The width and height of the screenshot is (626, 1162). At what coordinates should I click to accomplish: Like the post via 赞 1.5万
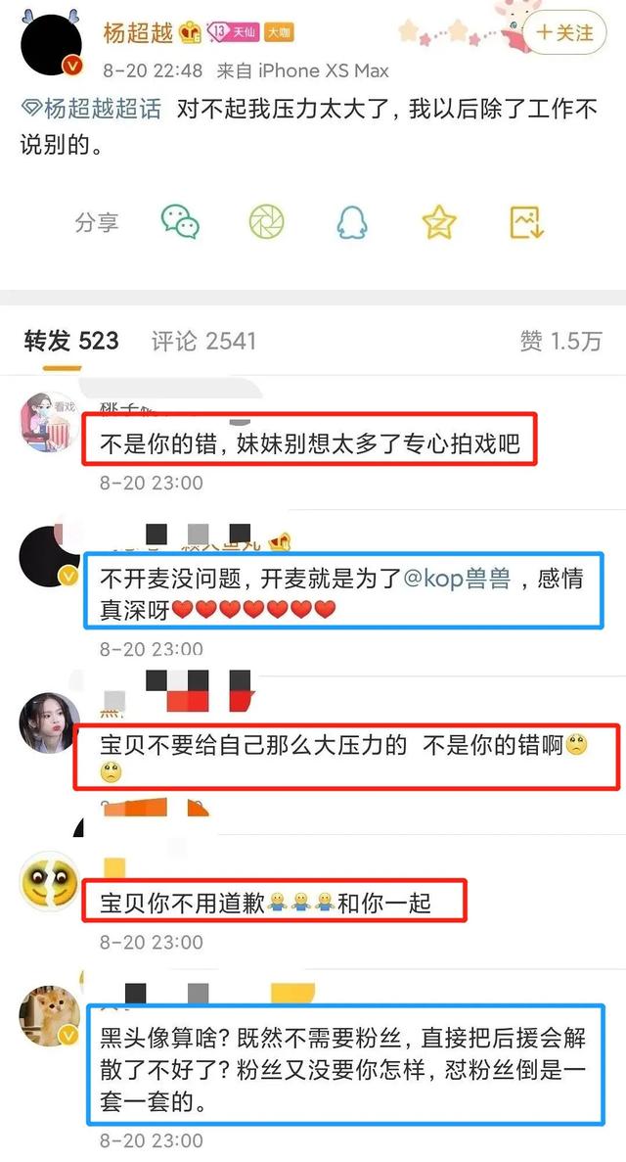coord(560,341)
